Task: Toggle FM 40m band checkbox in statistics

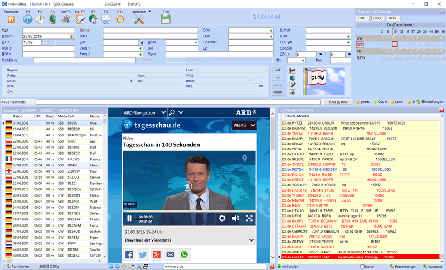Action: pyautogui.click(x=431, y=51)
